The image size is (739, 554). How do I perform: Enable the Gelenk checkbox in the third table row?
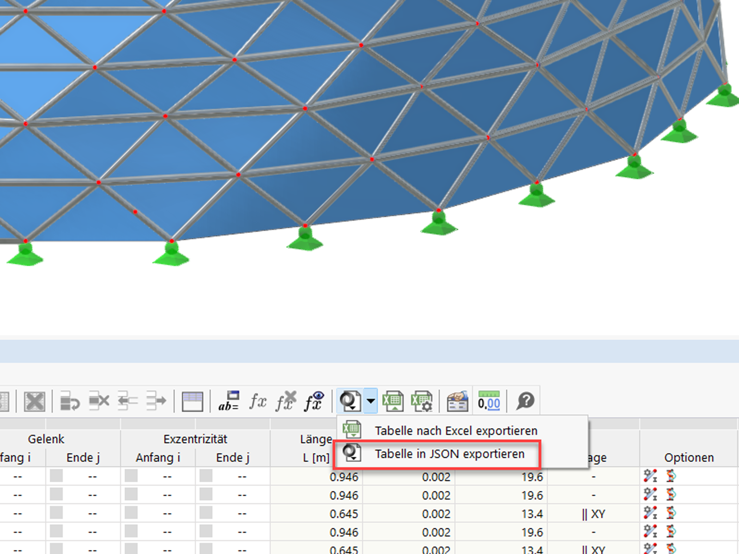pyautogui.click(x=55, y=514)
